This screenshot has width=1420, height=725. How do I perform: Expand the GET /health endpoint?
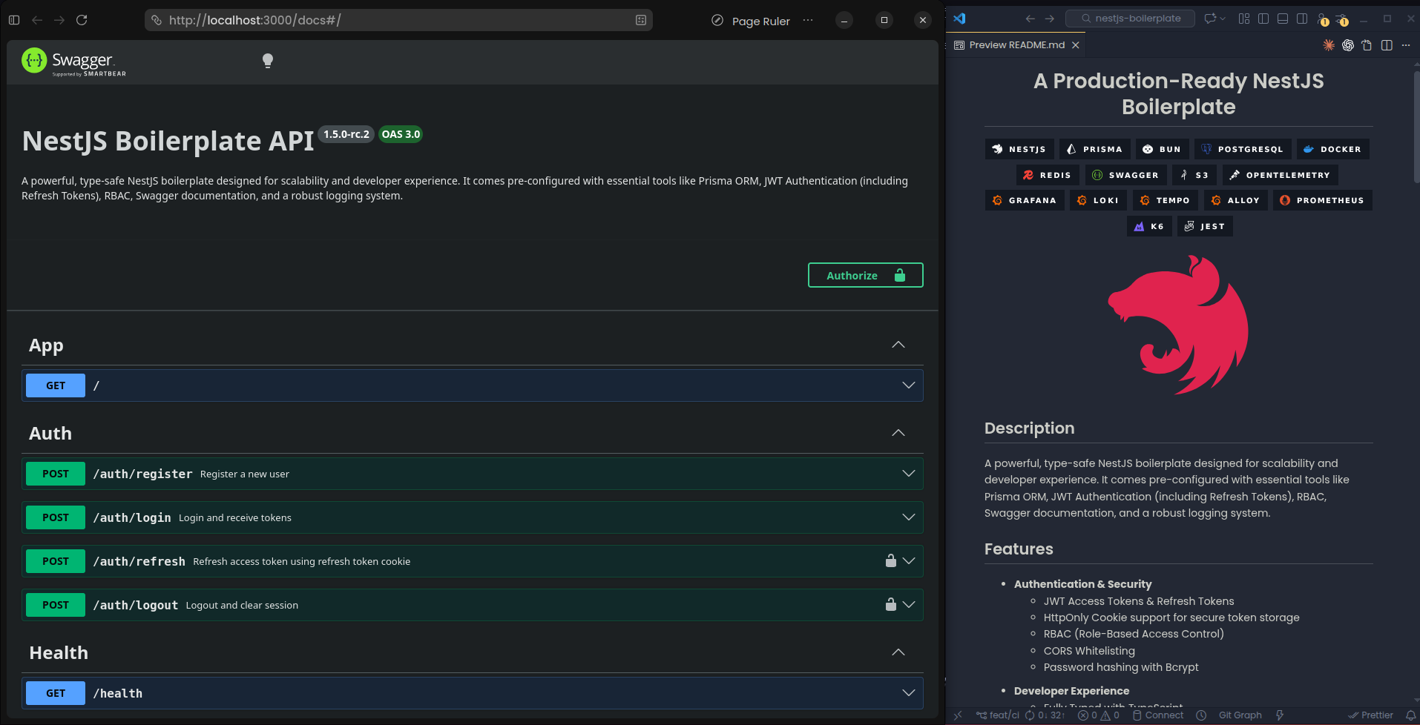click(908, 693)
